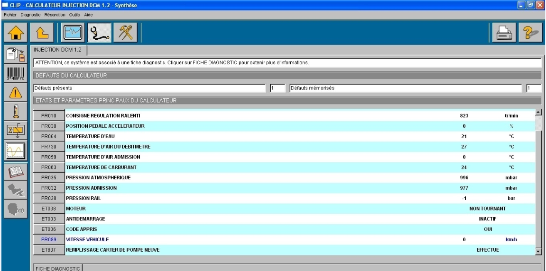The height and width of the screenshot is (271, 546).
Task: Select the stethoscope diagnostic icon
Action: [99, 33]
